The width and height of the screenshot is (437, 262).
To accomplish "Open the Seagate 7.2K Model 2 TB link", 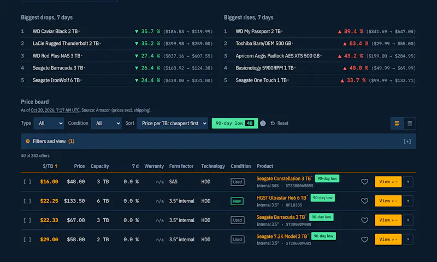I will click(x=282, y=236).
